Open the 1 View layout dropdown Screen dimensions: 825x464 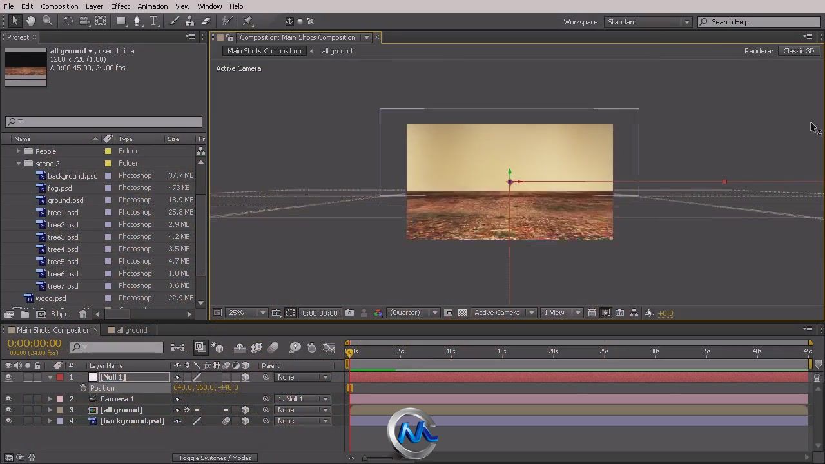point(562,313)
